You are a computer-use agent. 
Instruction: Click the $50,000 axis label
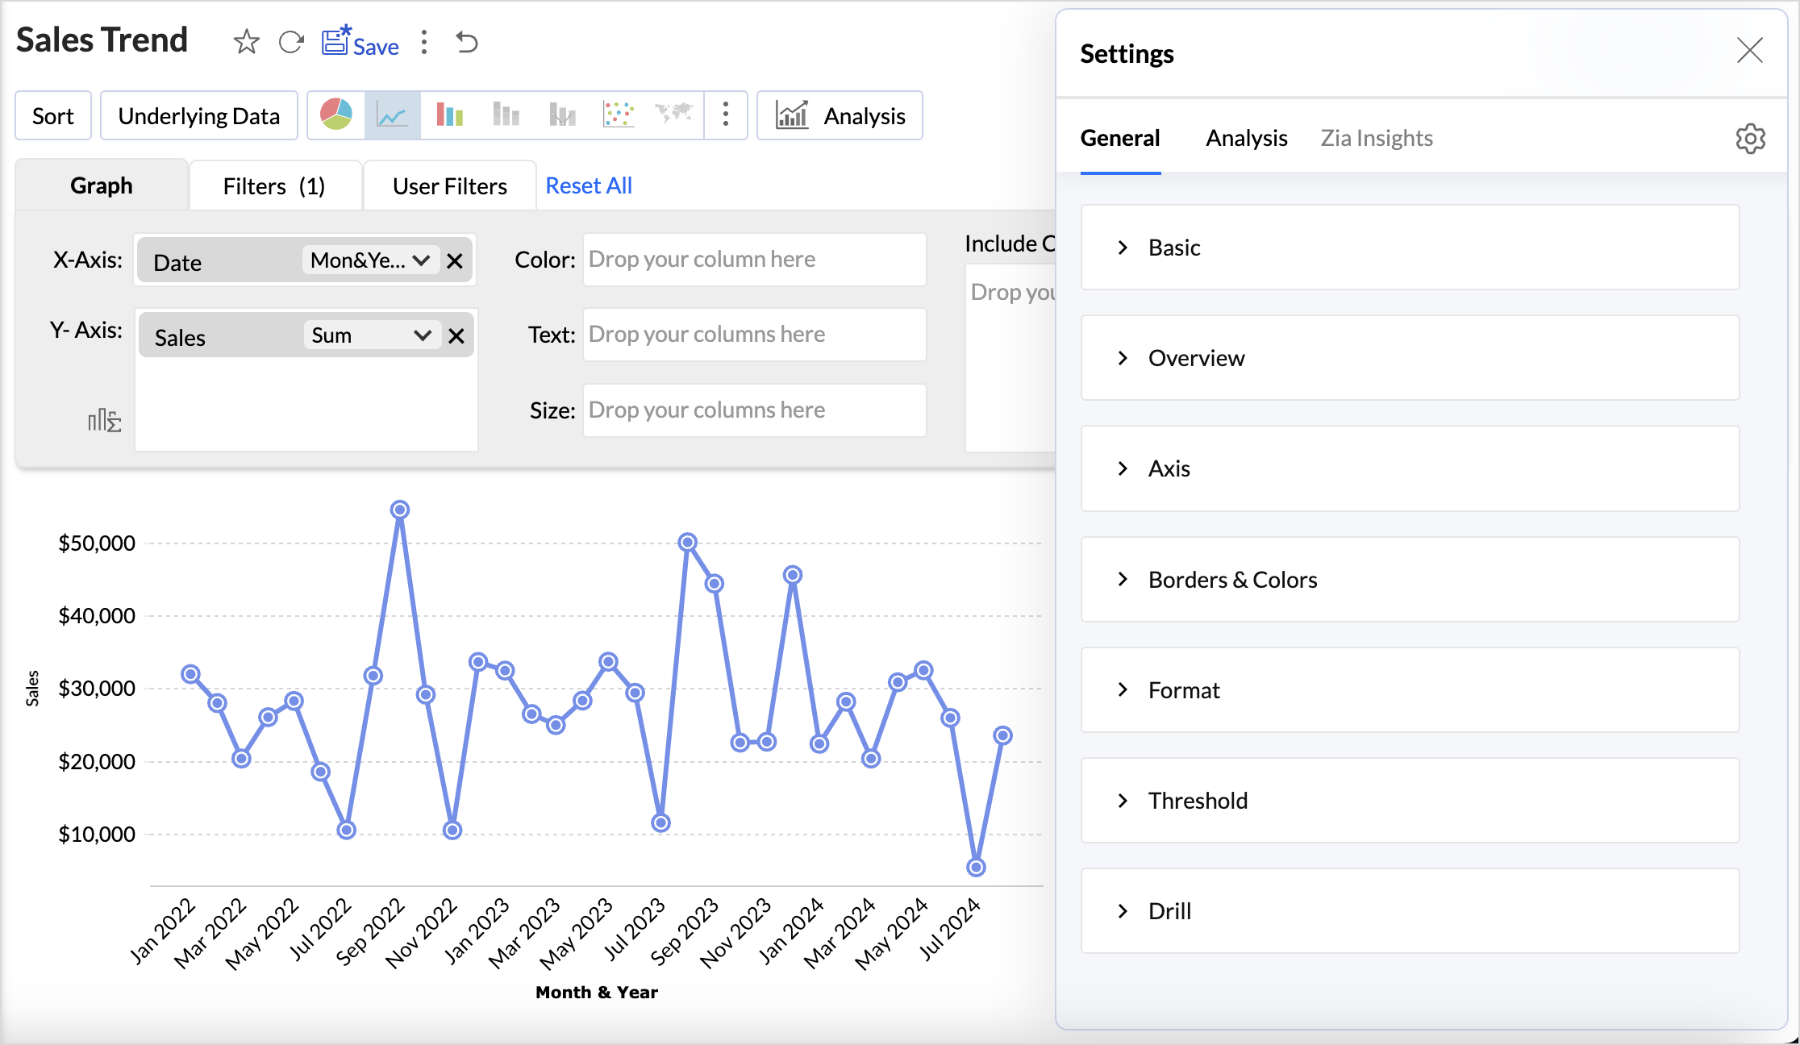(97, 543)
